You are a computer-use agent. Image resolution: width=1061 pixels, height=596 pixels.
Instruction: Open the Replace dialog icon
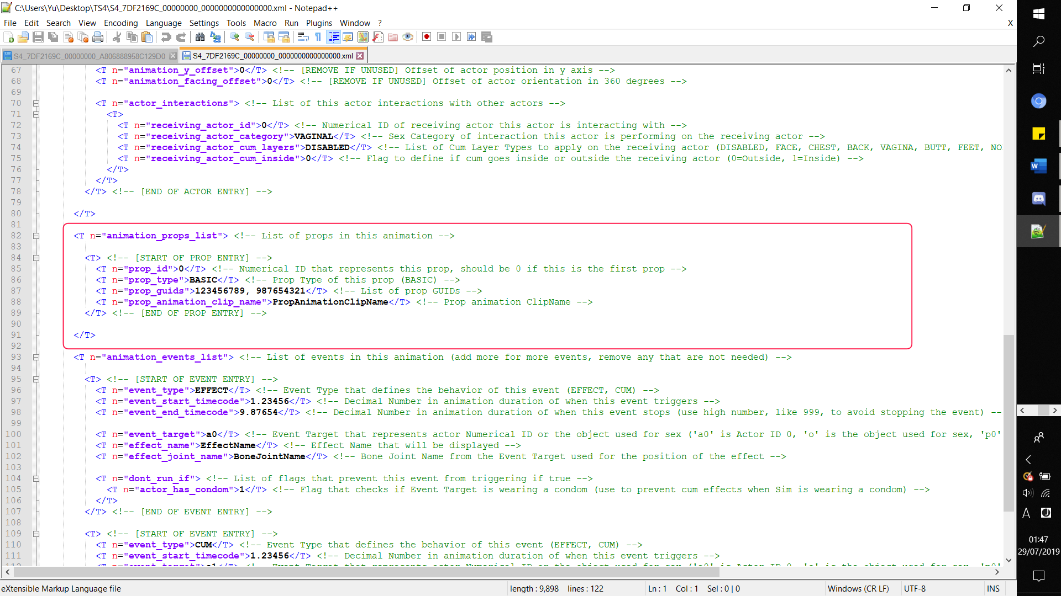point(216,37)
